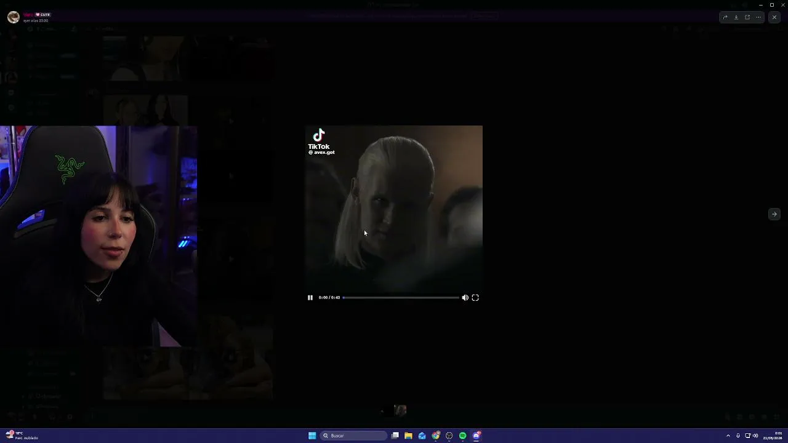Viewport: 788px width, 443px height.
Task: Open the blue mail app on taskbar
Action: pyautogui.click(x=422, y=436)
